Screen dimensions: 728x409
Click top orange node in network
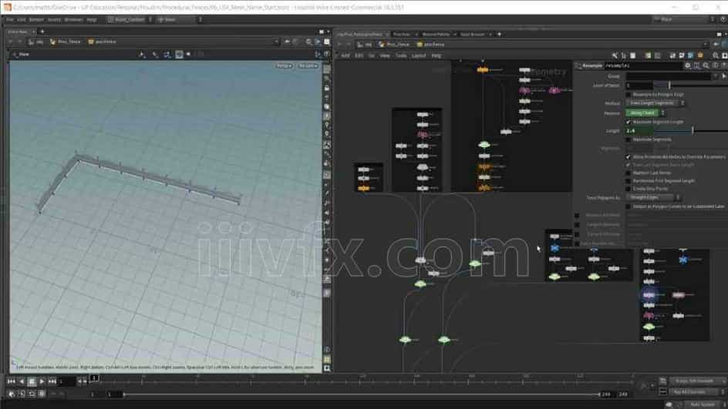pyautogui.click(x=483, y=69)
